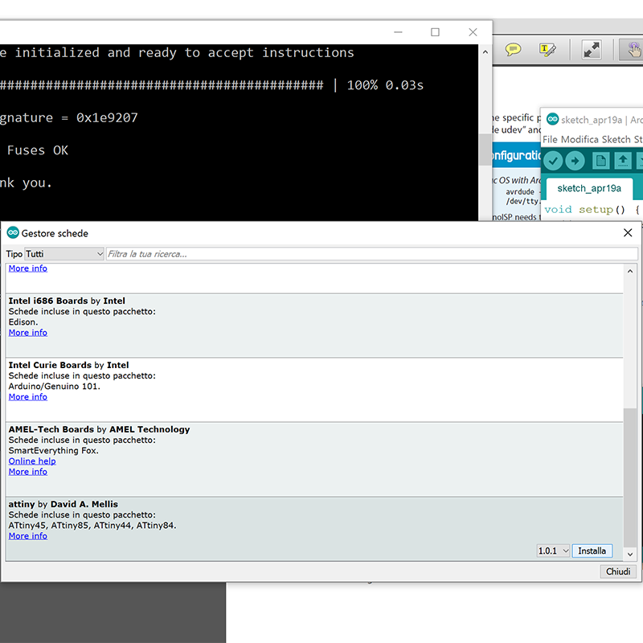
Task: Click the Chiudi button
Action: (x=618, y=571)
